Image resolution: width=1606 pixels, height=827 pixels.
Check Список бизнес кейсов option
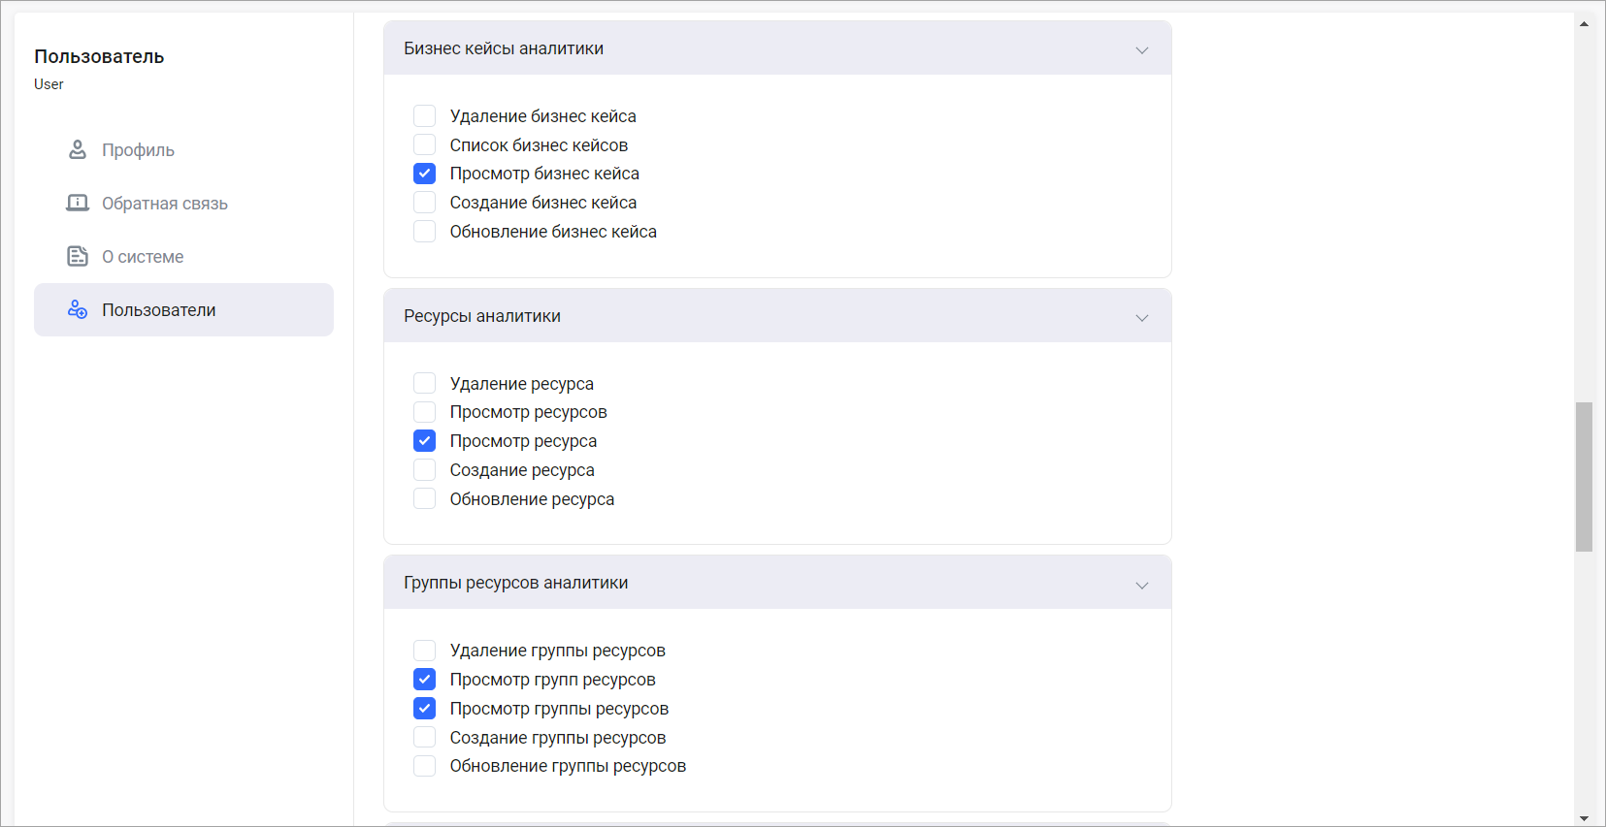(424, 144)
